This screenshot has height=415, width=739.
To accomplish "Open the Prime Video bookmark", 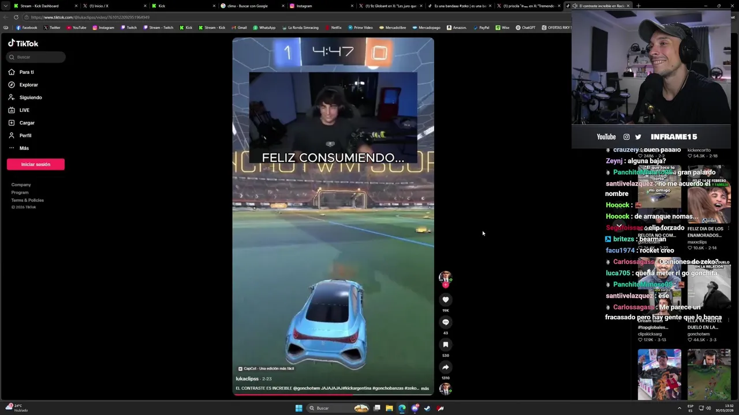I will point(360,28).
